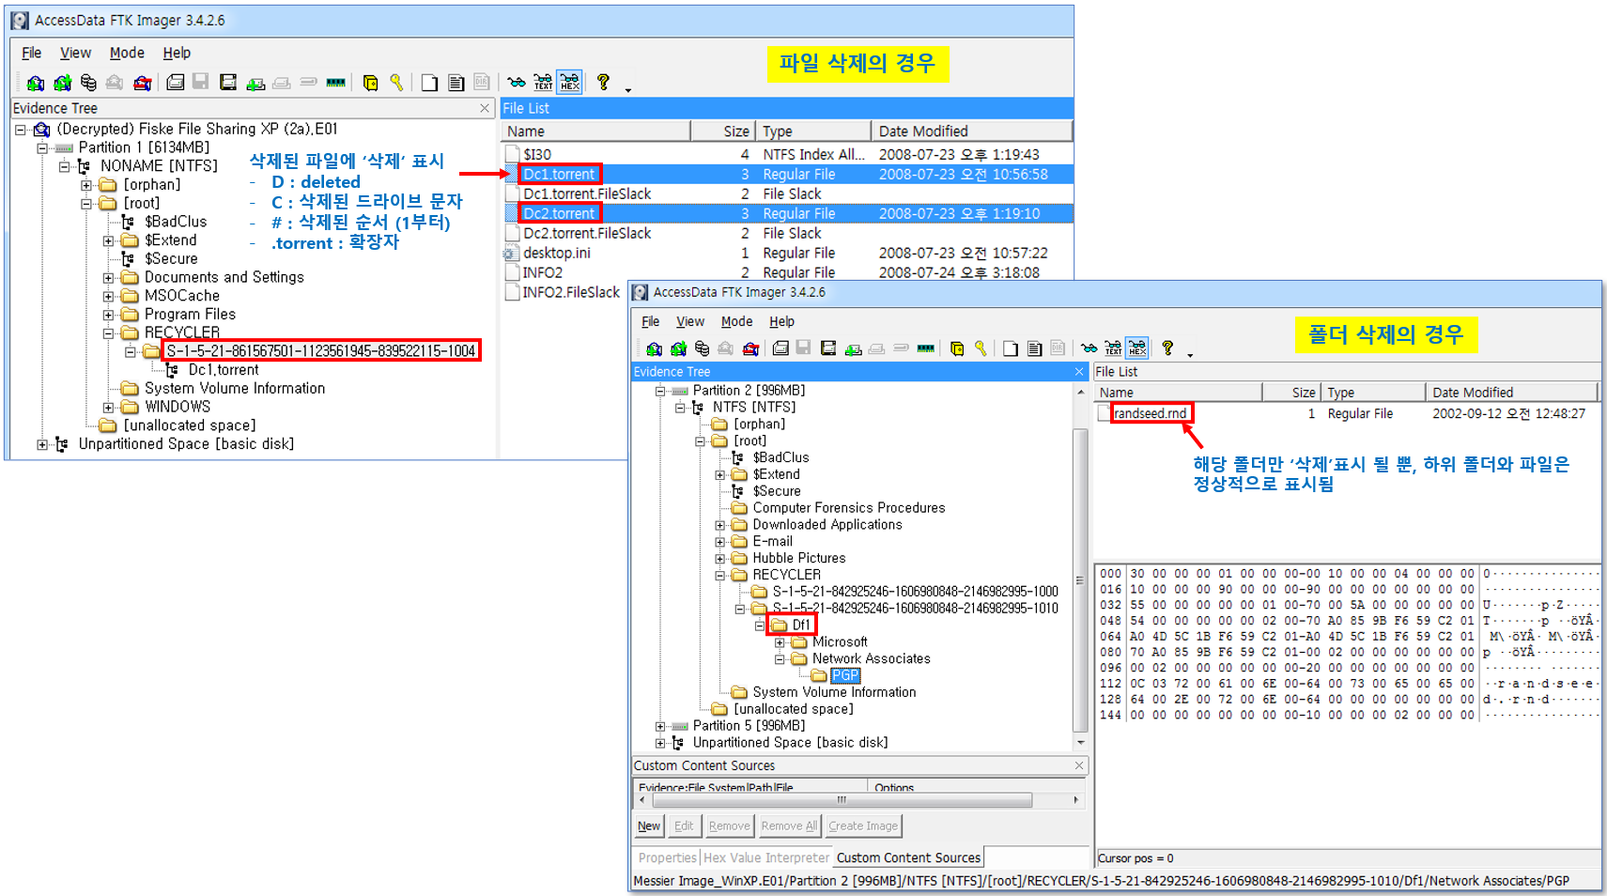
Task: Collapse Df1 deleted folder node
Action: (x=760, y=626)
